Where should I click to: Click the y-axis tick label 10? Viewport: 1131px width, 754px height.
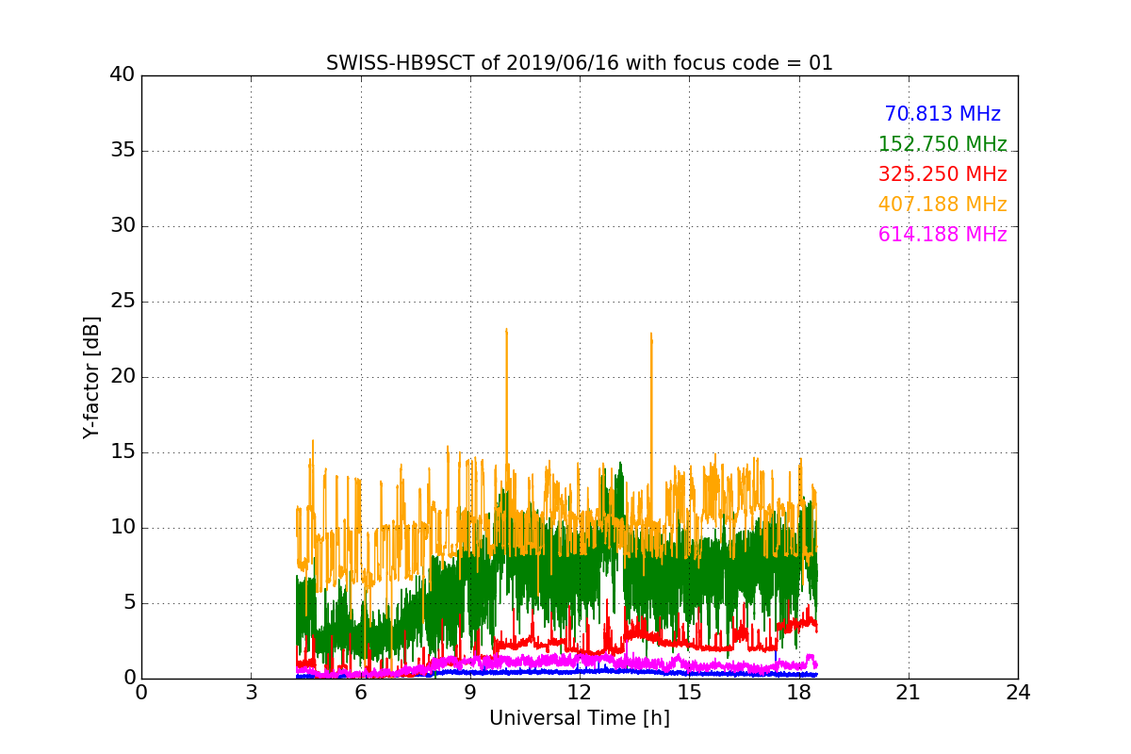click(x=123, y=528)
